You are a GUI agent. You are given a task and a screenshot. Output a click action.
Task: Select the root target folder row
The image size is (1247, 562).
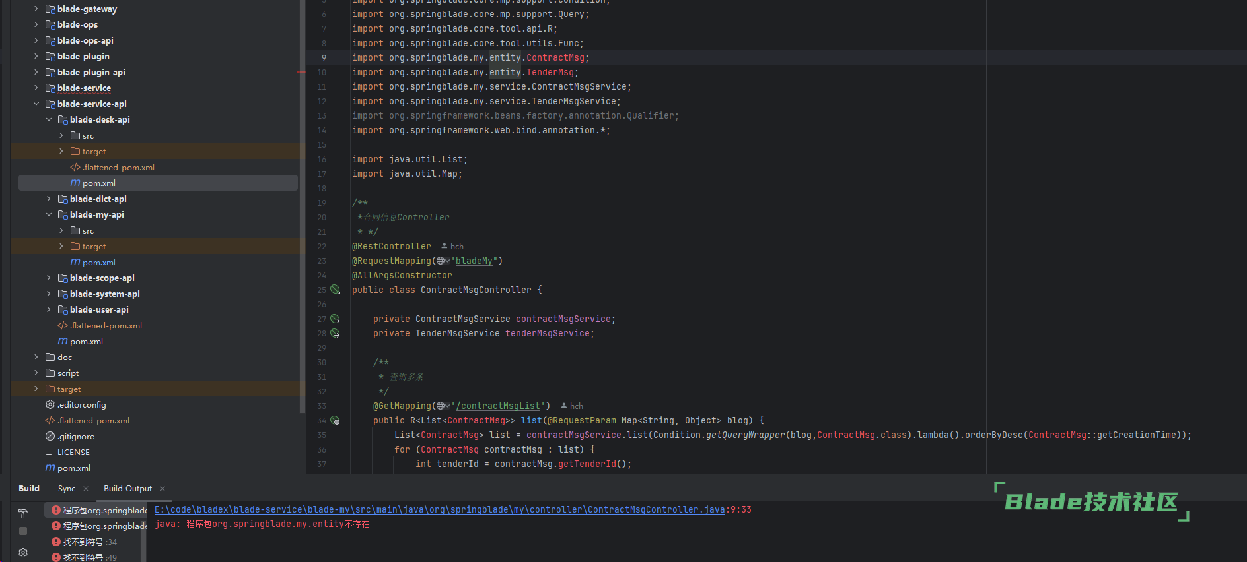tap(158, 389)
